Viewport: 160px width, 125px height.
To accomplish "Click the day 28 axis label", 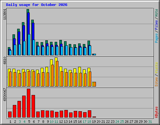I will point(136,122).
